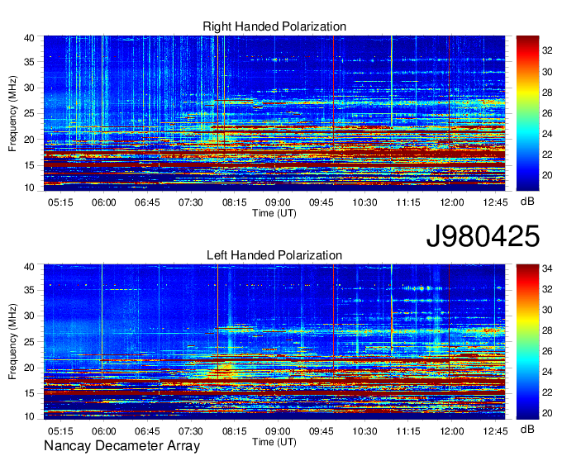Click 24 dB tick on Right Handed colorbar
This screenshot has height=456, width=562.
click(x=547, y=134)
